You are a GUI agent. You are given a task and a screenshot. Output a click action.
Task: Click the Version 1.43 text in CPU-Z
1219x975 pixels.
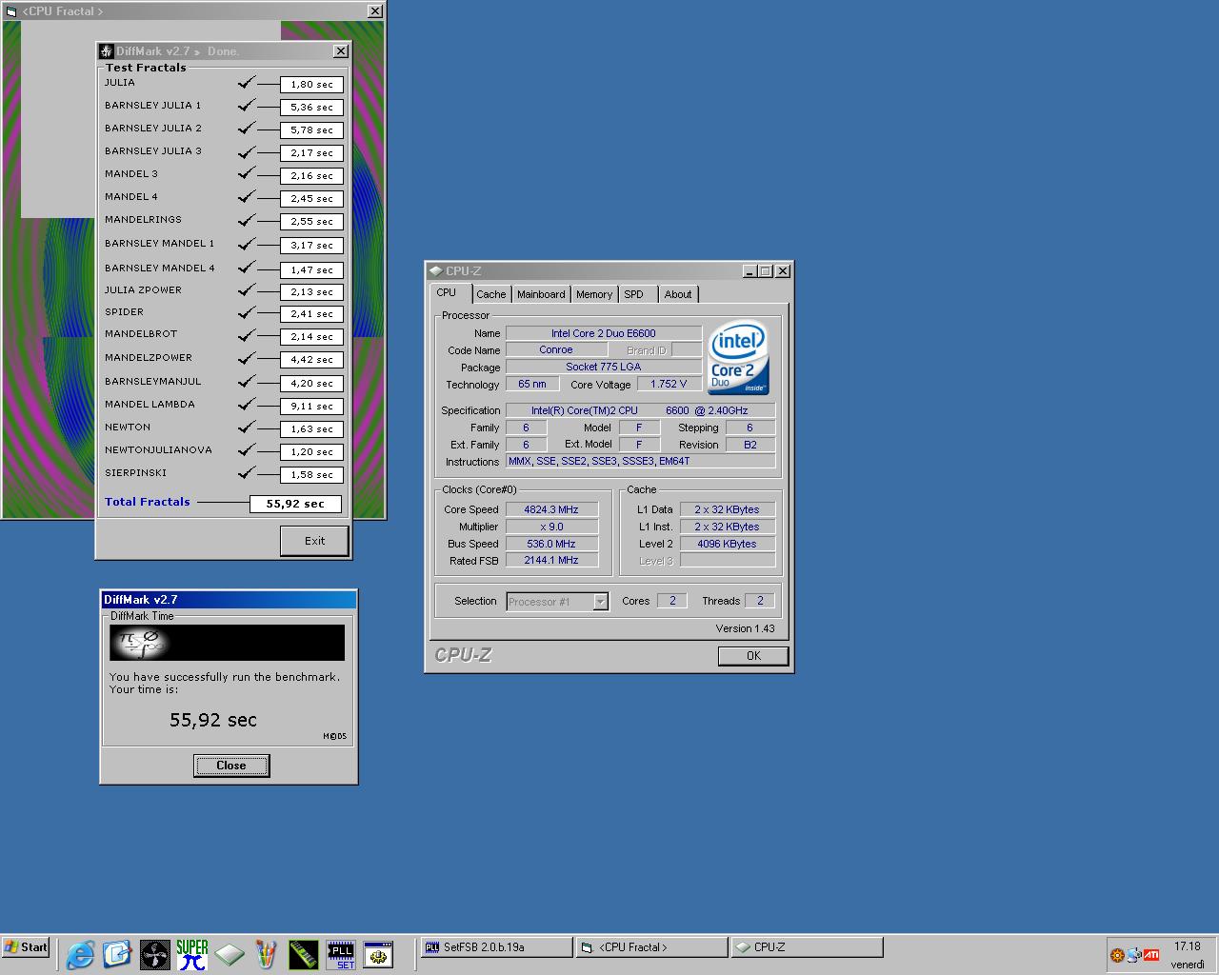pos(745,628)
